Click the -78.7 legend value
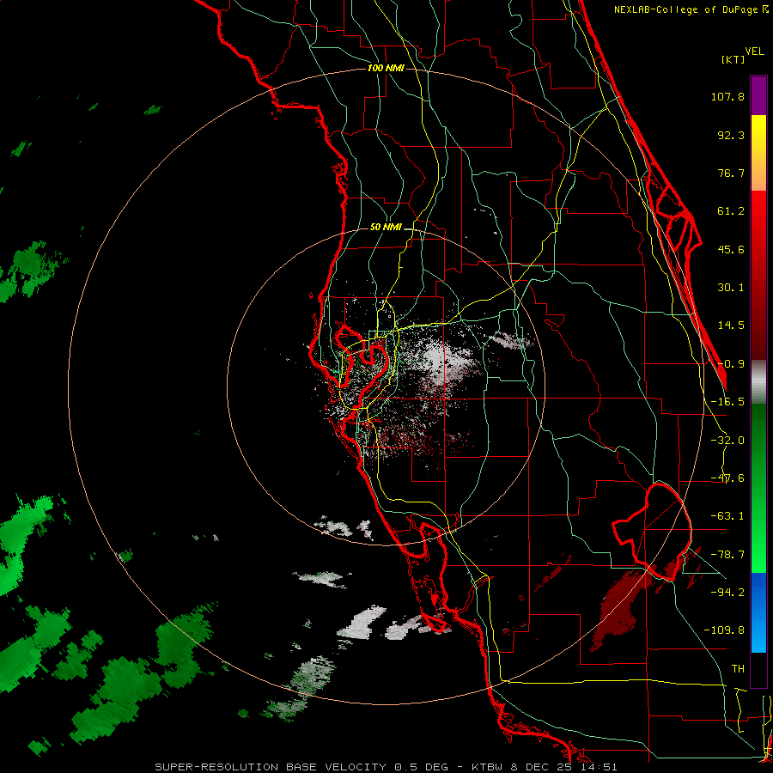 point(727,555)
